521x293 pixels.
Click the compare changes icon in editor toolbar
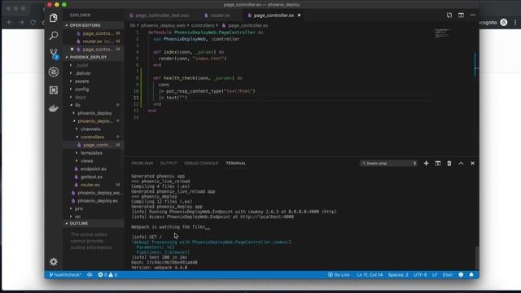click(449, 15)
